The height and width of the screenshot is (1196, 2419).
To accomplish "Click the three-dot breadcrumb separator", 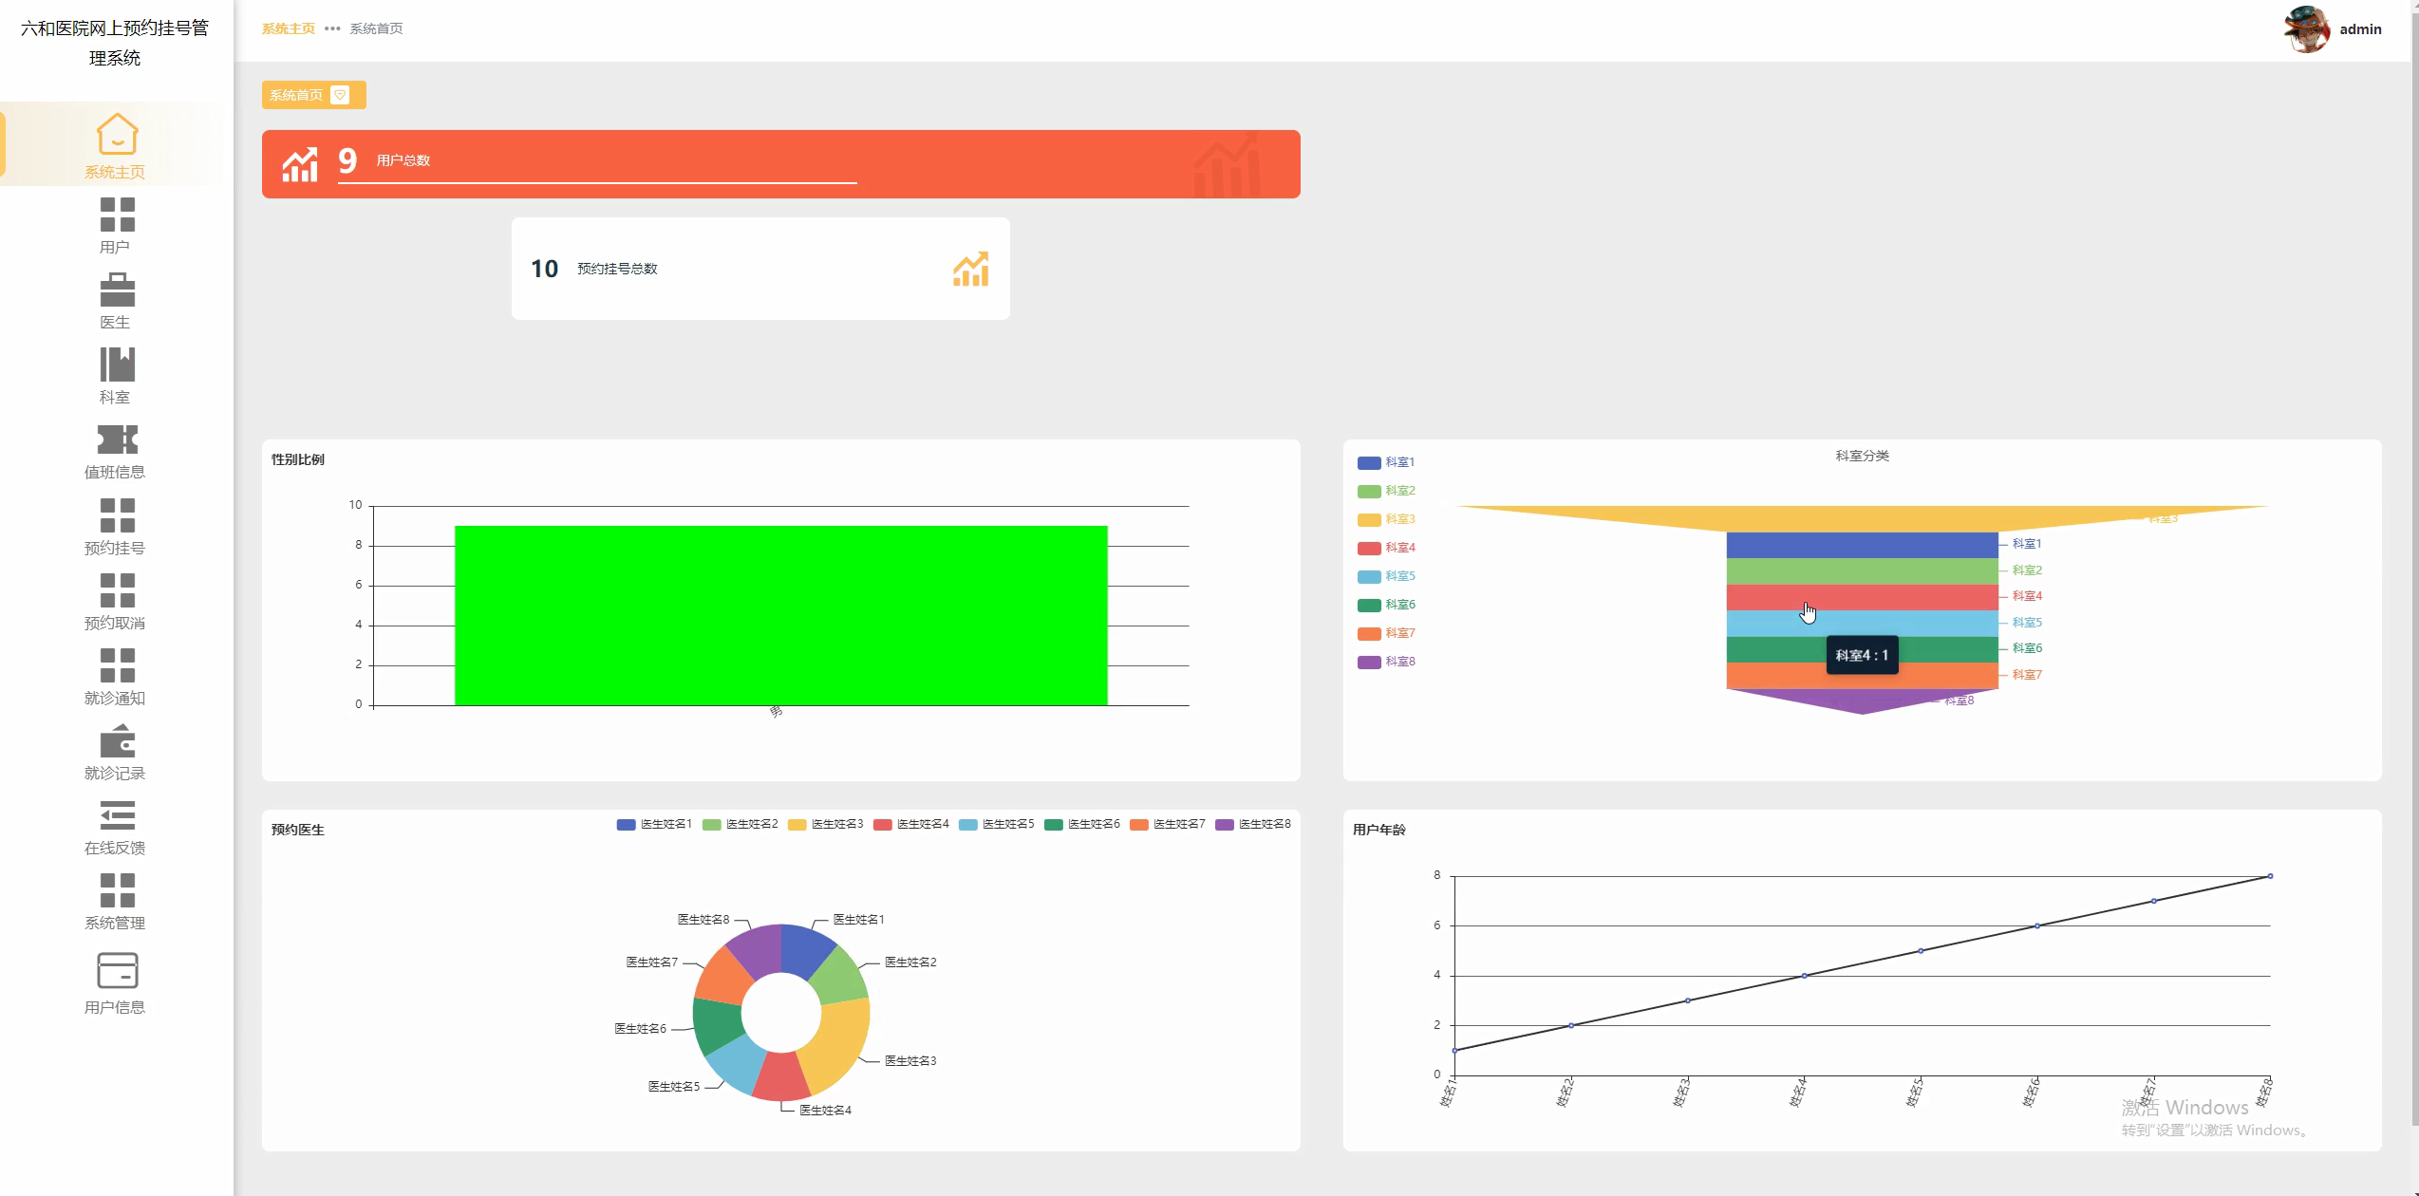I will pos(332,28).
